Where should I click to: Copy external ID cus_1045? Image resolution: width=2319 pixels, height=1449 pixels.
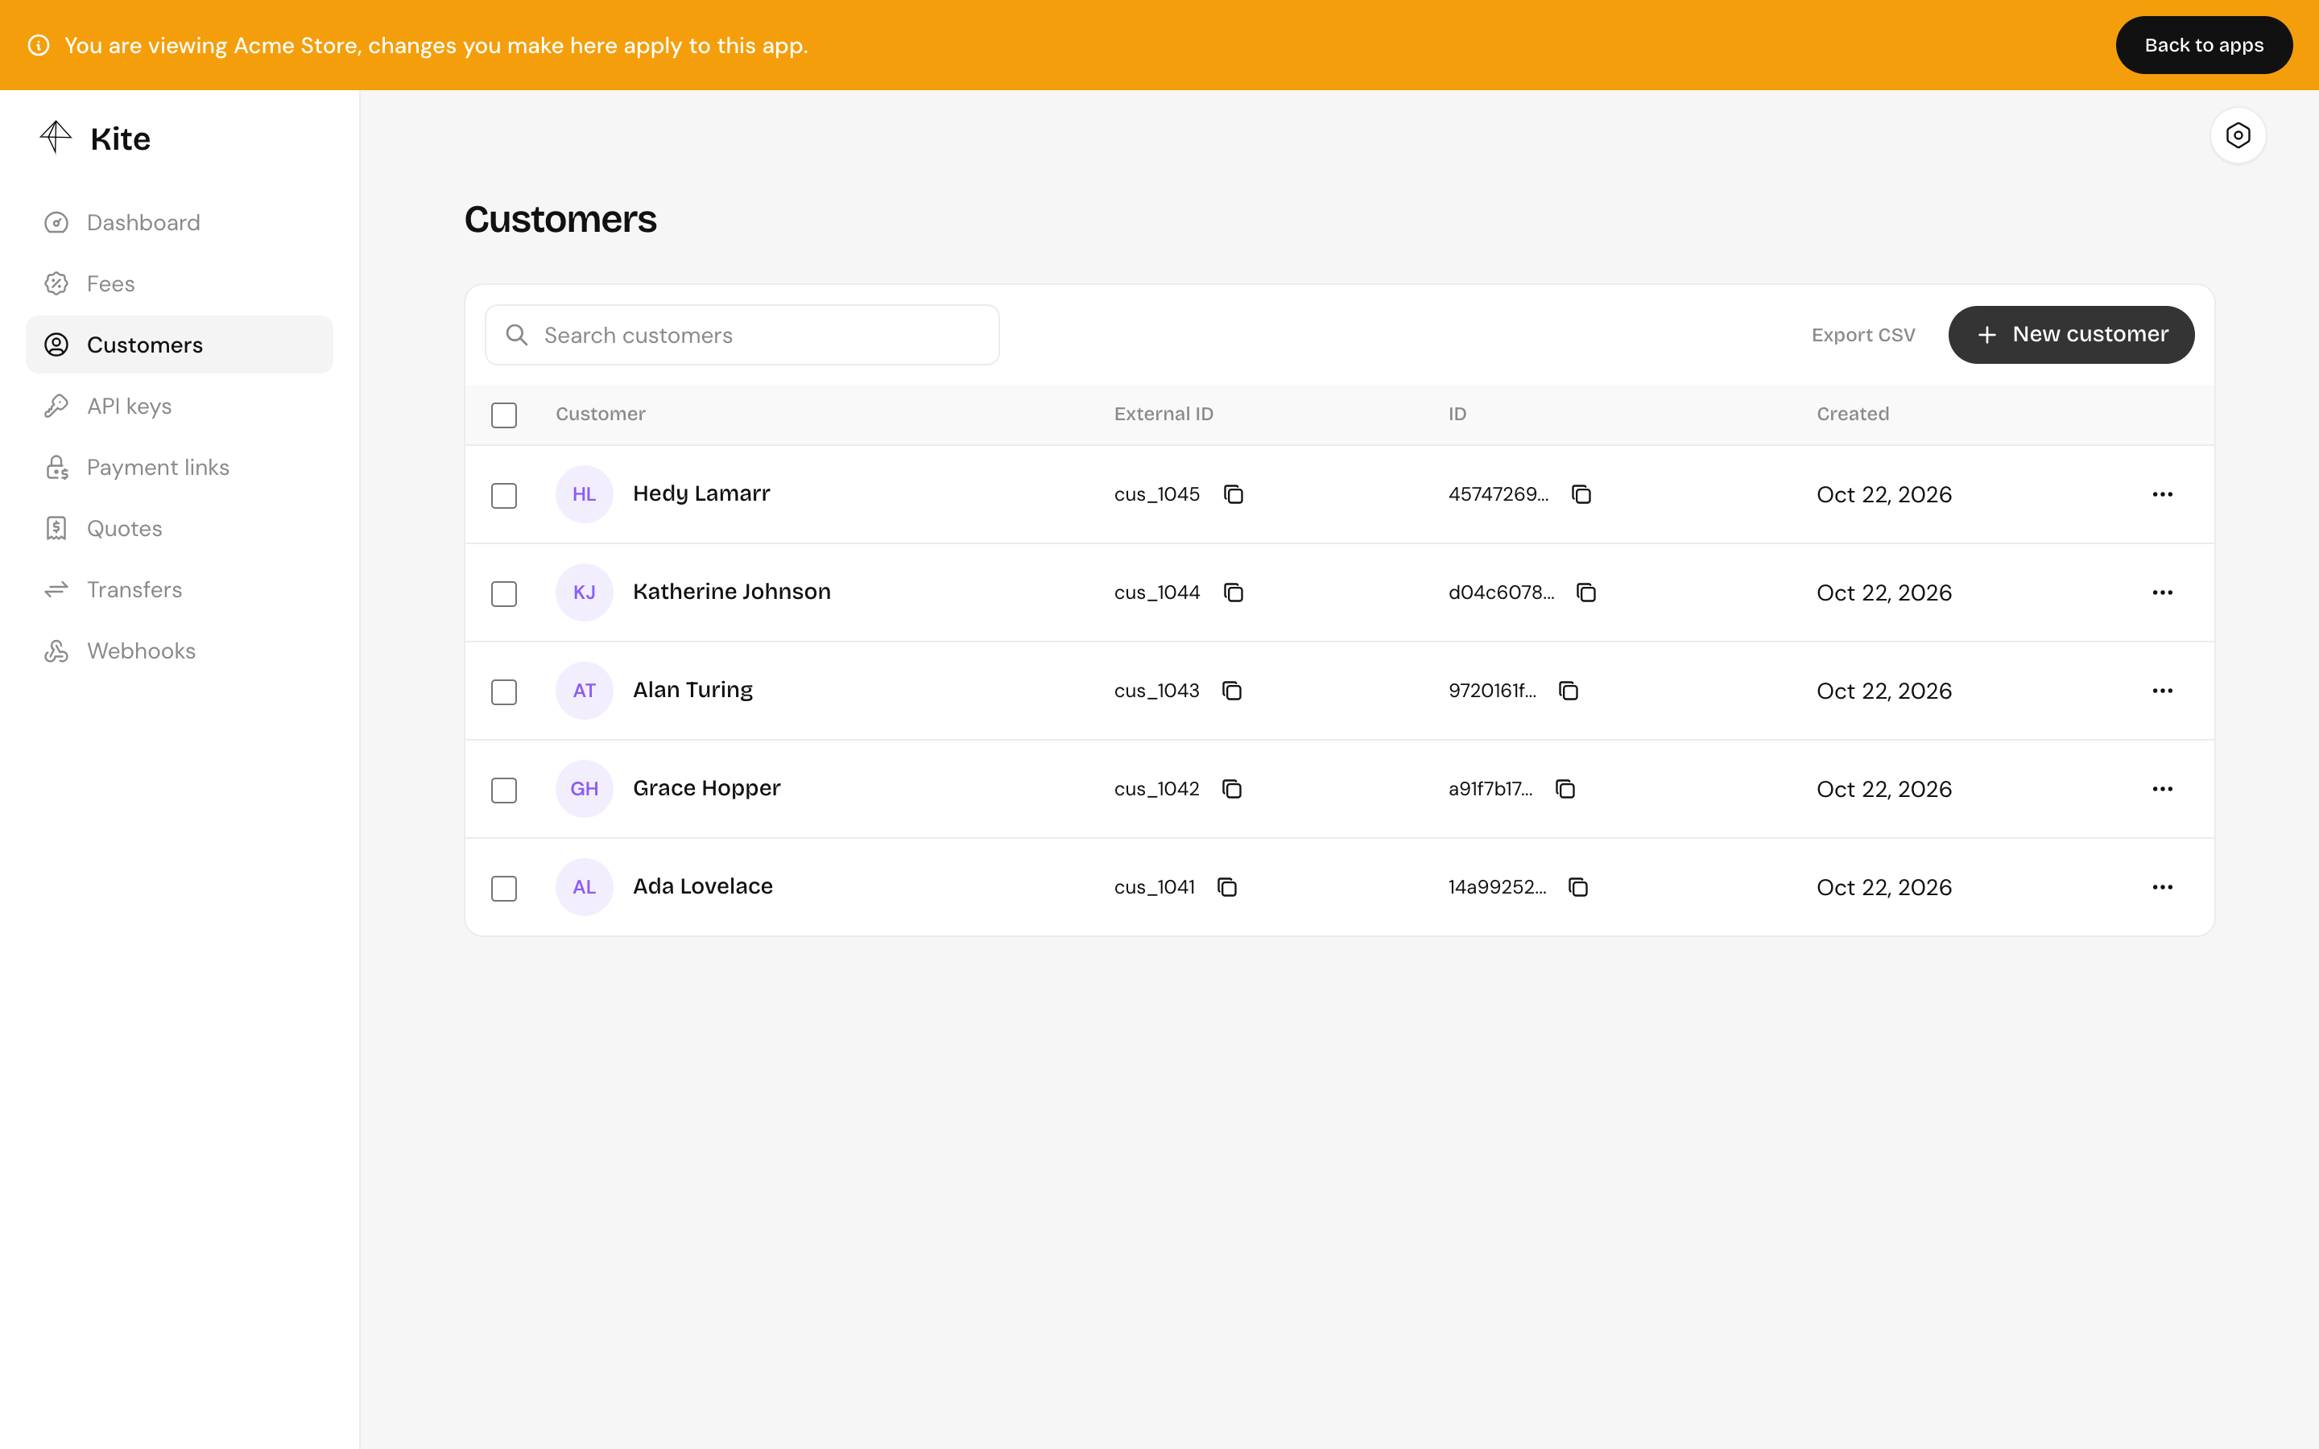tap(1234, 494)
